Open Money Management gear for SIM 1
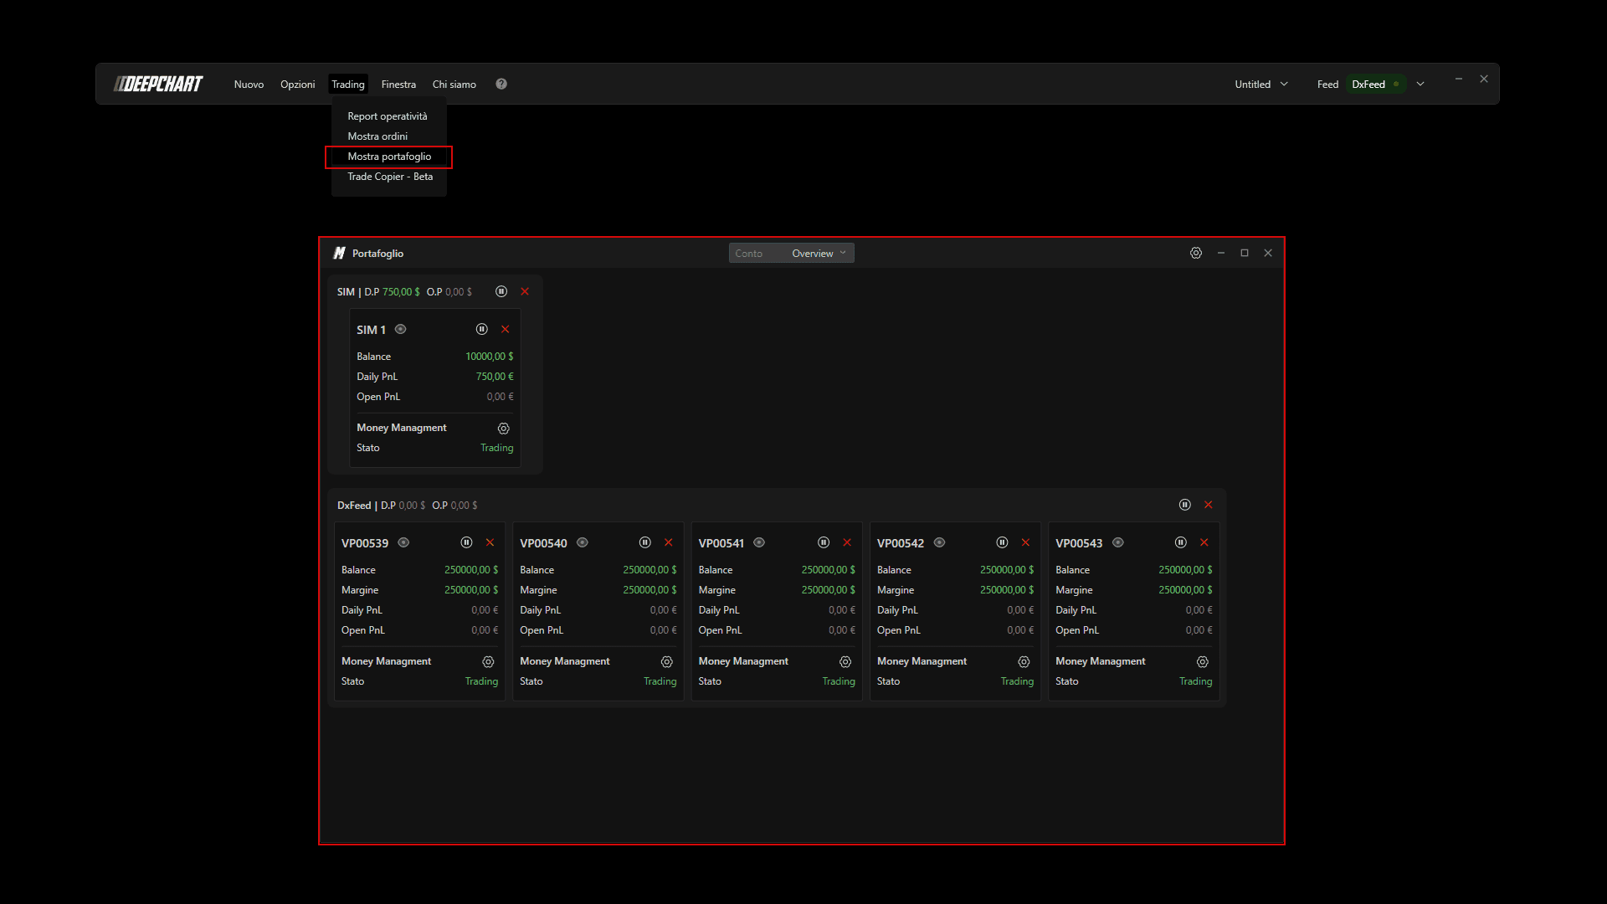The width and height of the screenshot is (1607, 904). 504,428
